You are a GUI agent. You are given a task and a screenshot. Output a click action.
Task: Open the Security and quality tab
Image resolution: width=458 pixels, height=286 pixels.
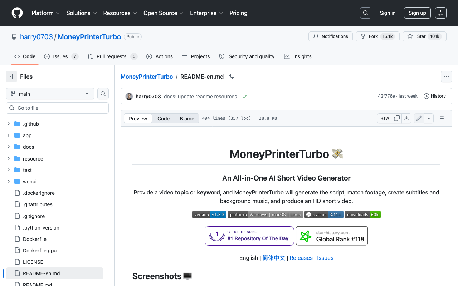(247, 56)
